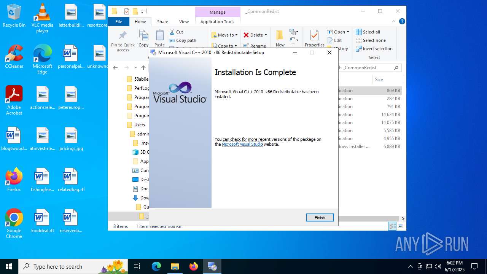Click Select none in ribbon
This screenshot has height=274, width=487.
click(x=371, y=40)
